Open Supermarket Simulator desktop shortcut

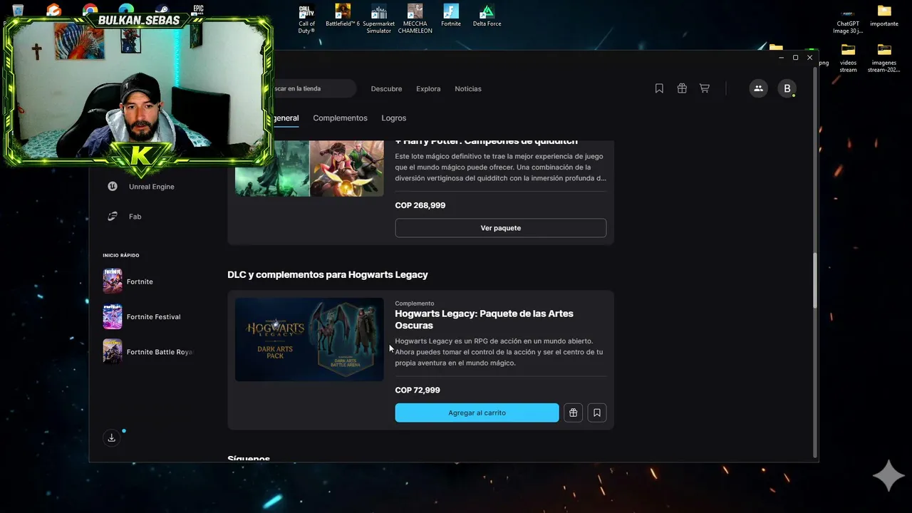(379, 19)
